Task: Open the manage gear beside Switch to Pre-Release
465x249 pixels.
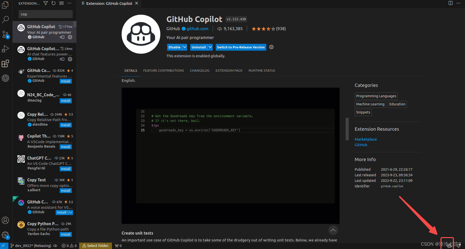Action: 271,47
